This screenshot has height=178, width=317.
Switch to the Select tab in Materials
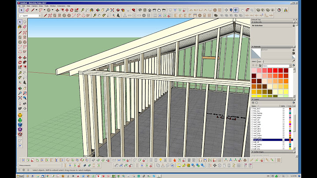(254, 61)
